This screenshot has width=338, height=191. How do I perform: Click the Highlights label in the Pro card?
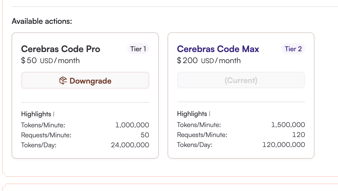(36, 114)
